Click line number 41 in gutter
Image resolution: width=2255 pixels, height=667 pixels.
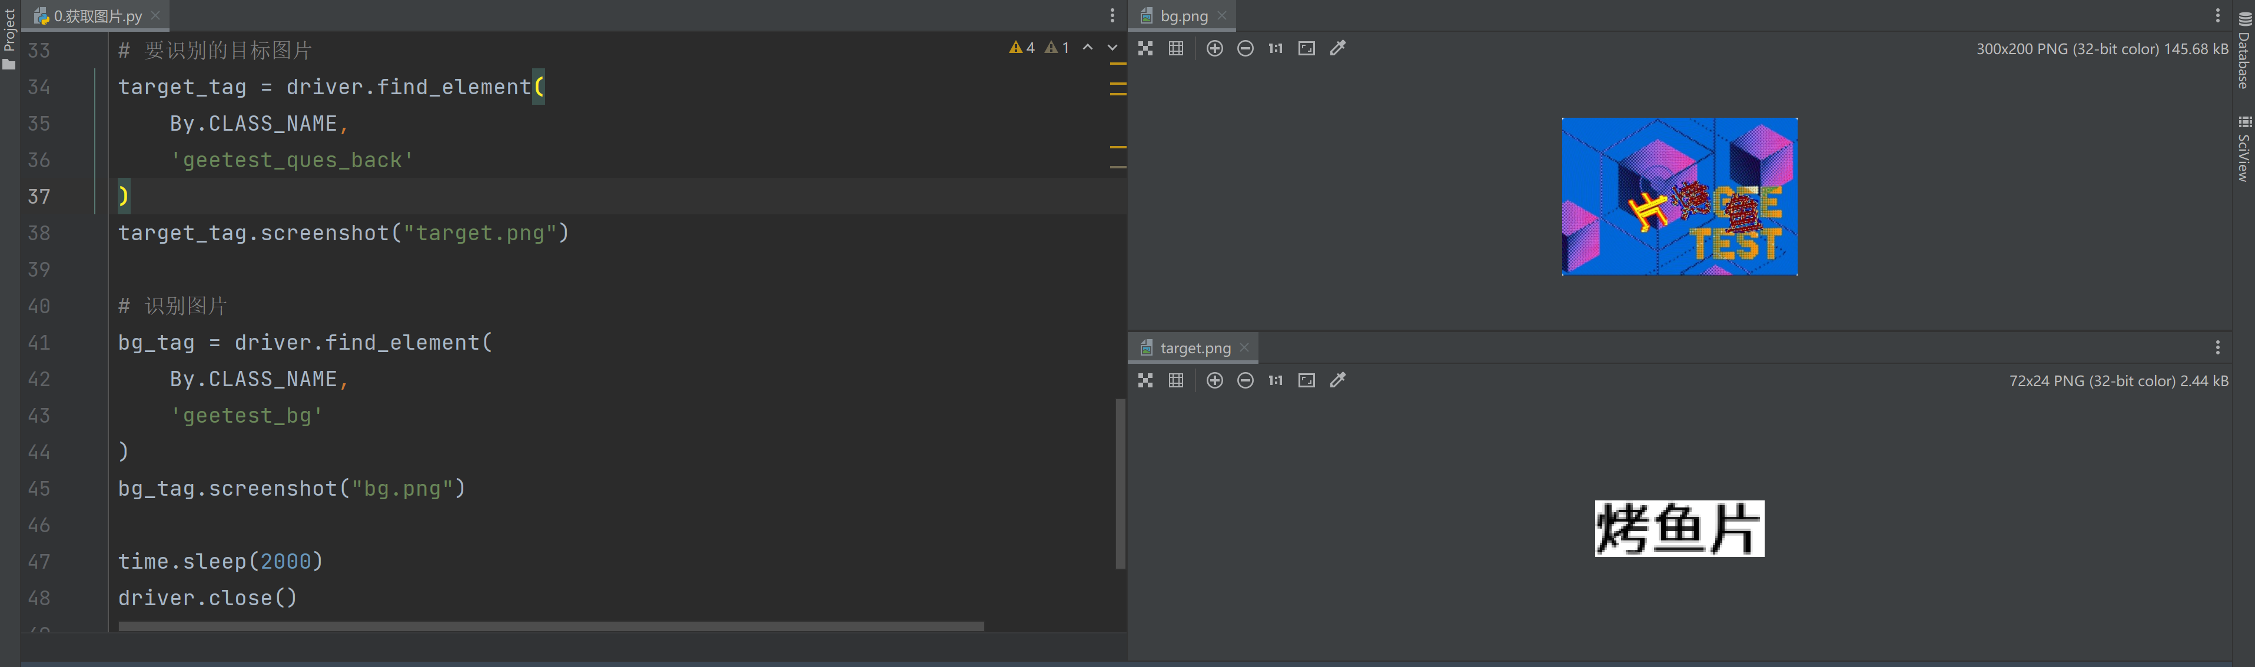click(39, 342)
